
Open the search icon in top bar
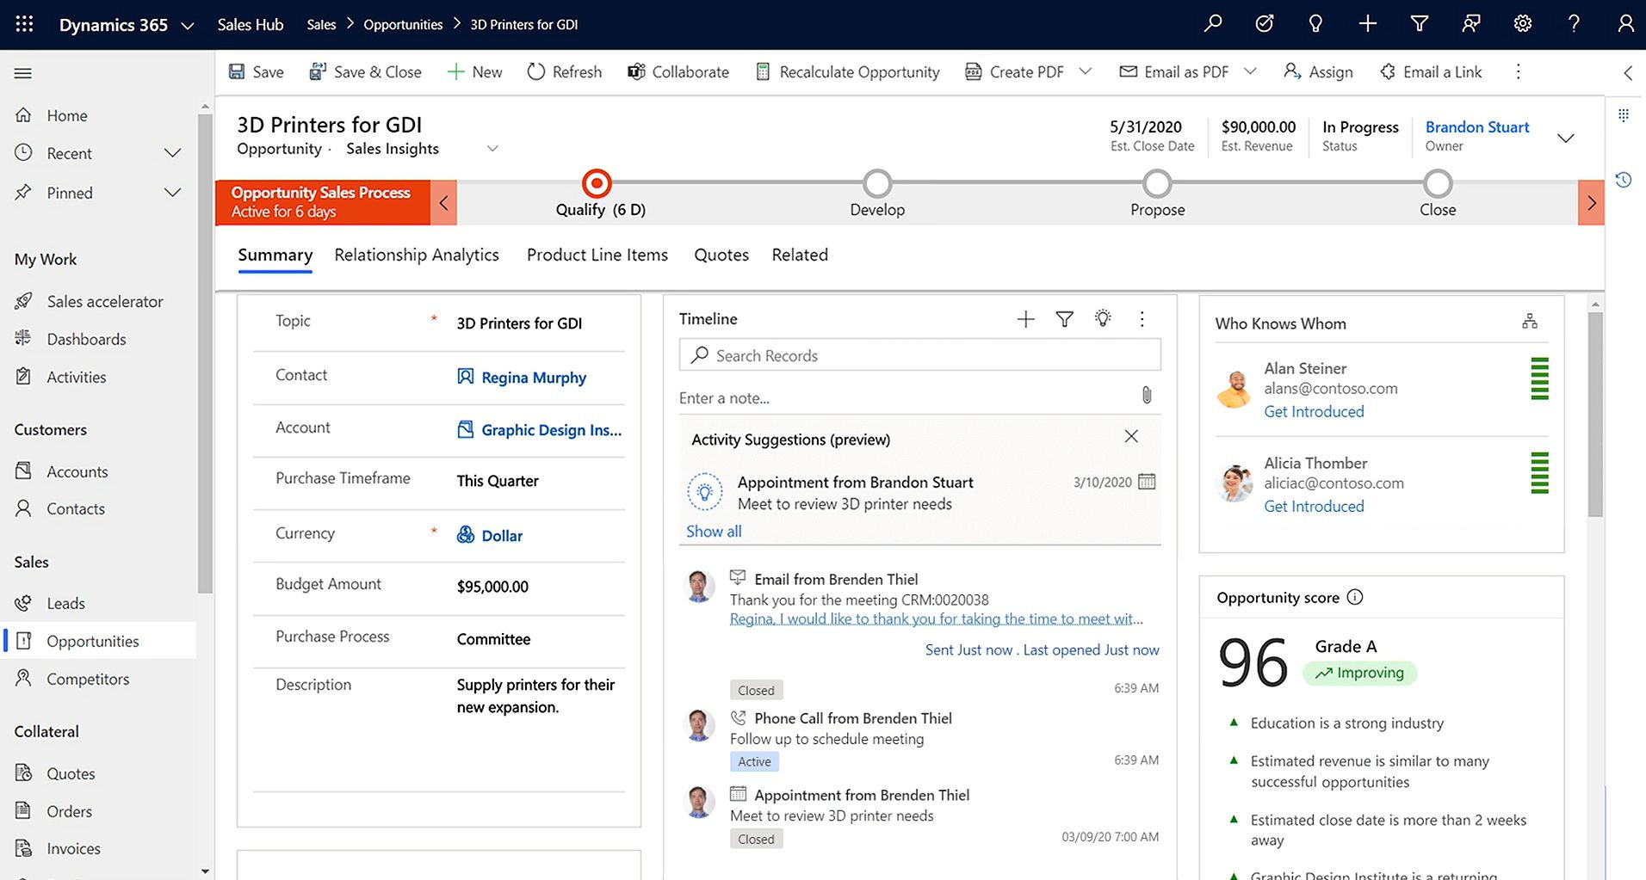(x=1212, y=24)
